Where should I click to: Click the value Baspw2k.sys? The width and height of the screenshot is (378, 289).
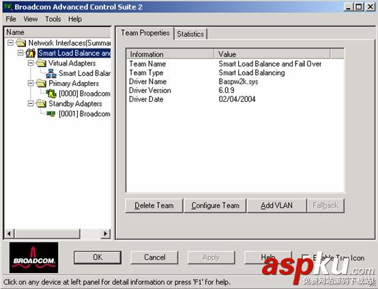[x=238, y=81]
